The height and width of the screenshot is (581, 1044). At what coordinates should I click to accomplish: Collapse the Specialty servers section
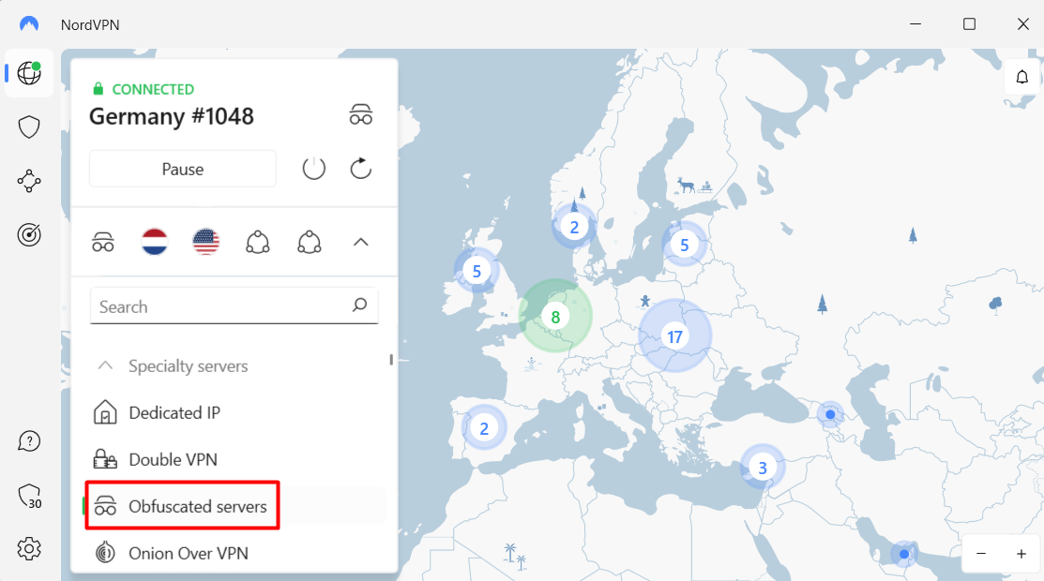(x=105, y=365)
